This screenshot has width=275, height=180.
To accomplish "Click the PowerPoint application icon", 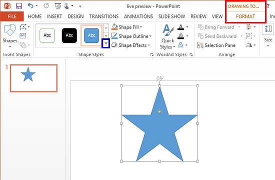I will tap(7, 6).
